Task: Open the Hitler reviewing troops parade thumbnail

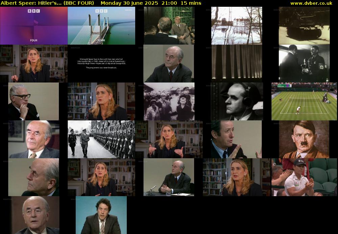Action: (101, 139)
